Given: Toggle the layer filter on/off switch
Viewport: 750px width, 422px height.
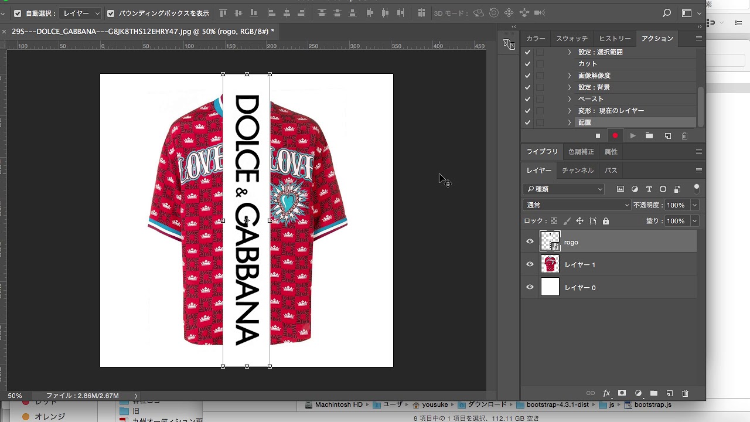Looking at the screenshot, I should [696, 189].
